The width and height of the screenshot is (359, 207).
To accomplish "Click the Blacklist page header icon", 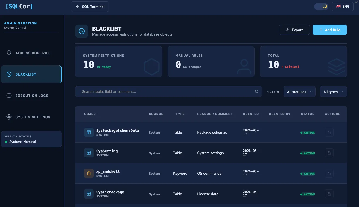I will click(x=82, y=31).
